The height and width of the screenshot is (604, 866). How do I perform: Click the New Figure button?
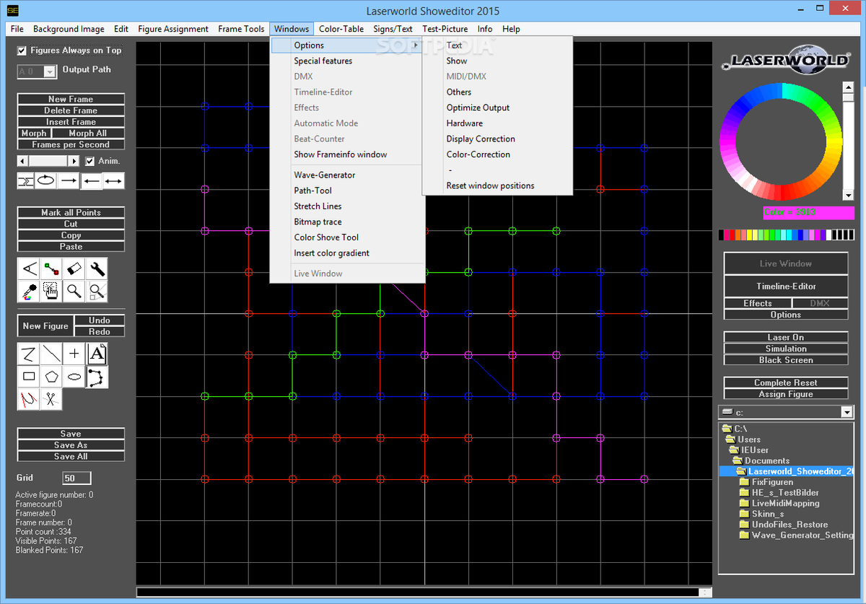click(45, 326)
